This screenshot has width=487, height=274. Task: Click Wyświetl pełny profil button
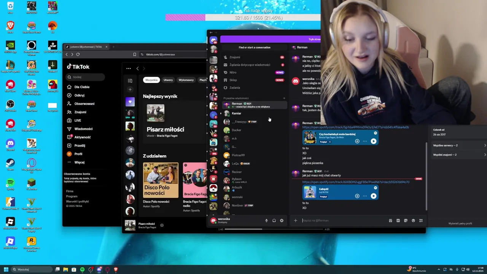(460, 223)
